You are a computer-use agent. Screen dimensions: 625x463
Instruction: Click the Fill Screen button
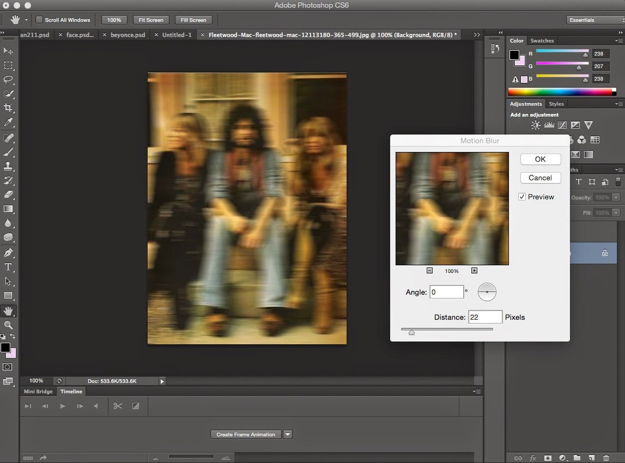(193, 20)
